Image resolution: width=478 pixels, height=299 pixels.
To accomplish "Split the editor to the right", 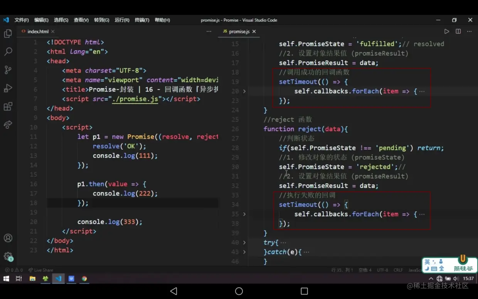I will 458,31.
